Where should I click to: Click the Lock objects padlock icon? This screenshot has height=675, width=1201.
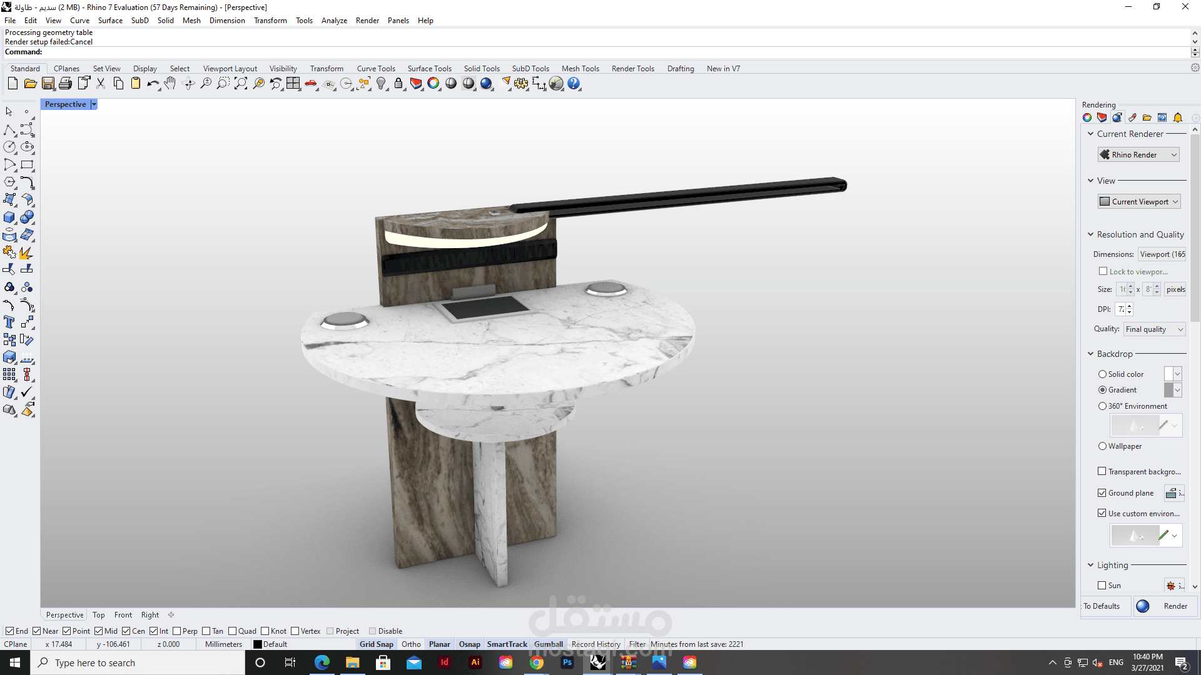tap(398, 84)
